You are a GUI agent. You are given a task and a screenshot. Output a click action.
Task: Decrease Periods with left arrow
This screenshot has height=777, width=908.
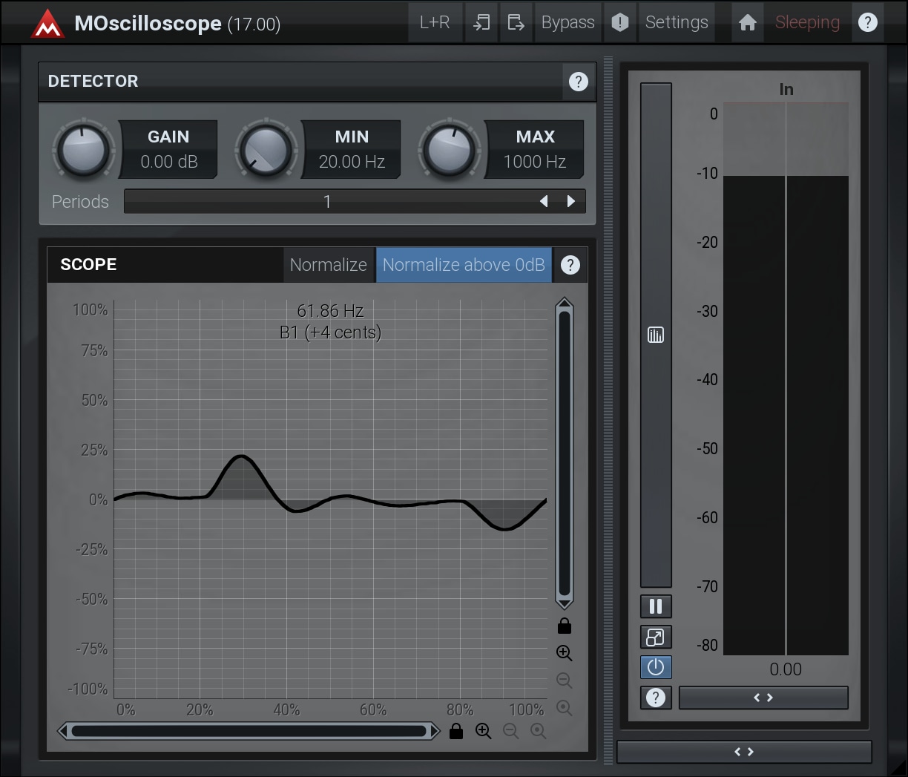click(x=544, y=201)
